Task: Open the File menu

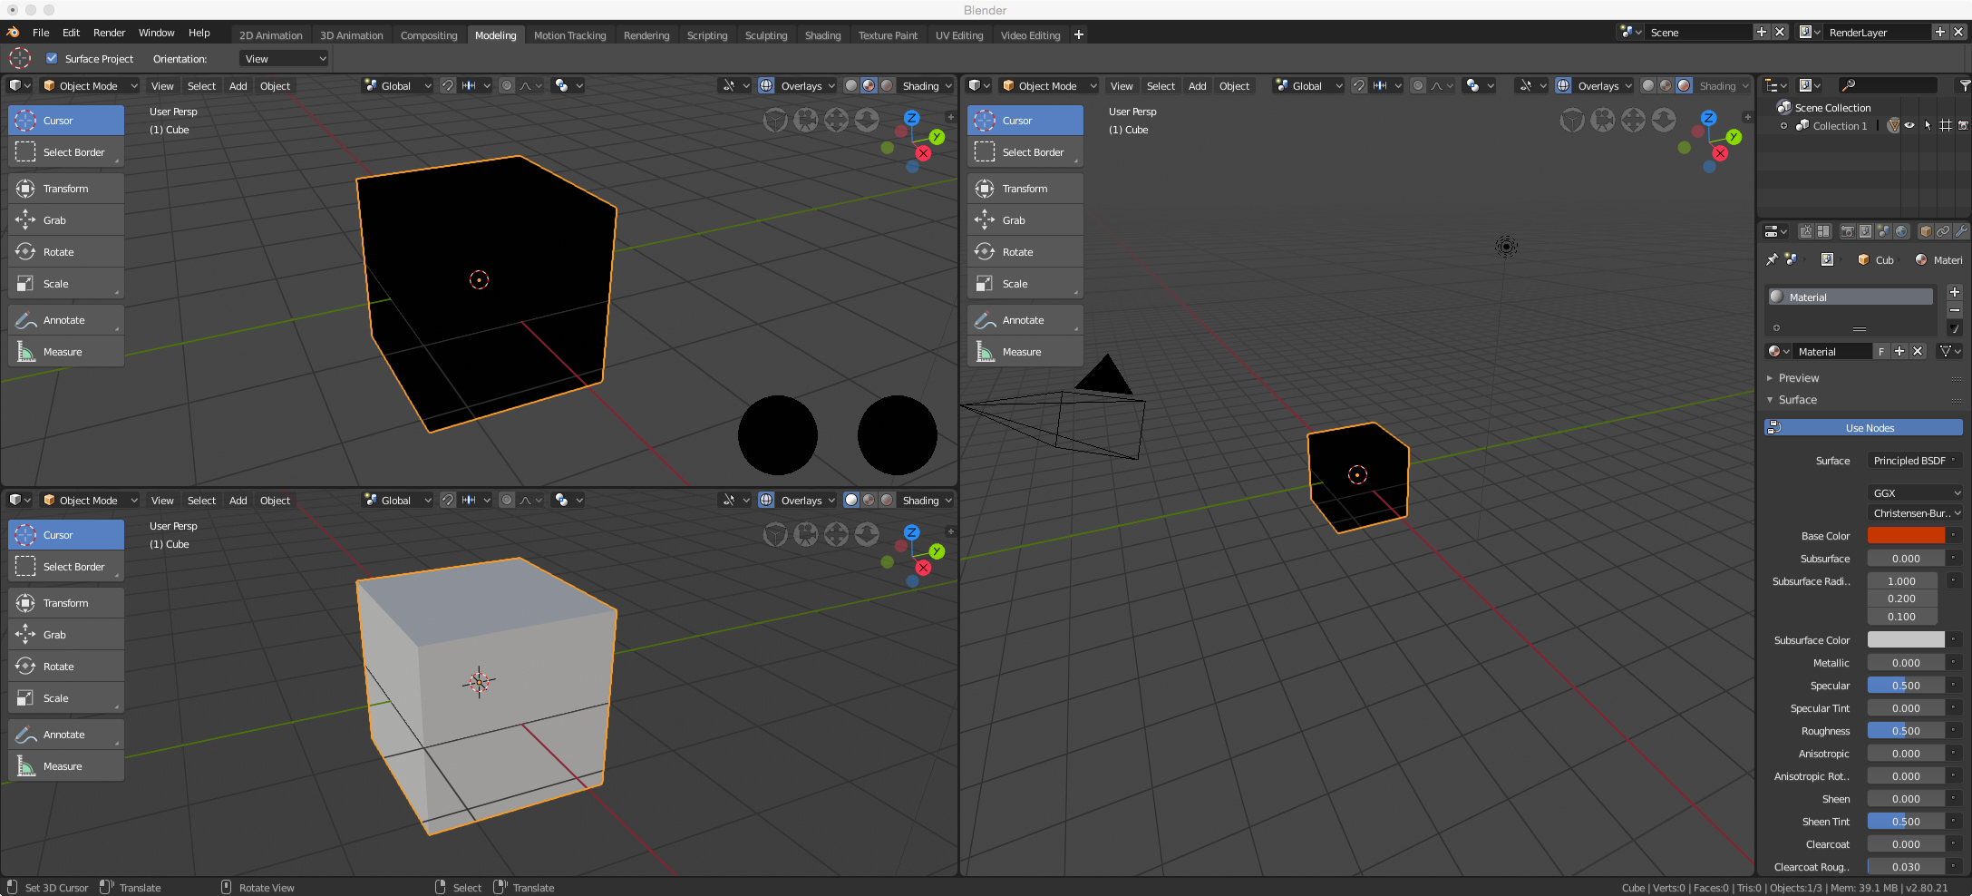Action: coord(41,33)
